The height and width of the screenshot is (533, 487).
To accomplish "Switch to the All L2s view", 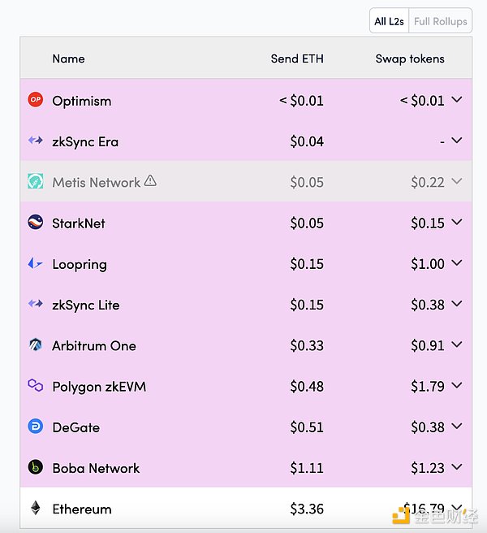I will click(x=391, y=21).
